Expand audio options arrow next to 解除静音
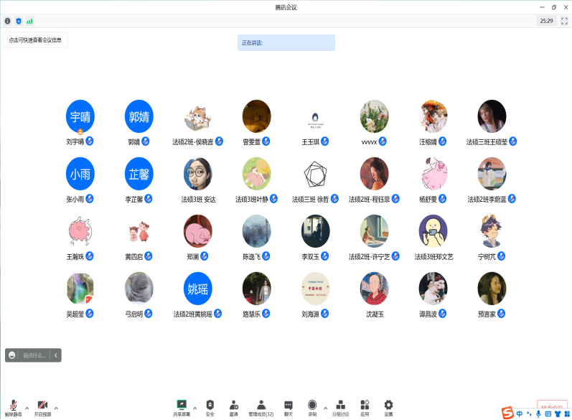Viewport: 572px width, 420px height. click(27, 408)
